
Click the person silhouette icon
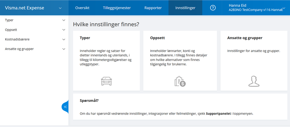254,81
